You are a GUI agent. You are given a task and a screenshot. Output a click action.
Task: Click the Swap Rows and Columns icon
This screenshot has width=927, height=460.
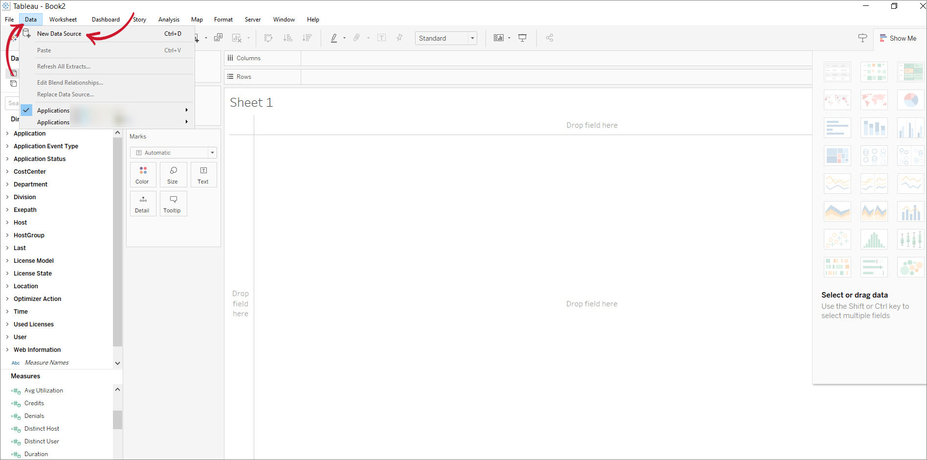268,38
